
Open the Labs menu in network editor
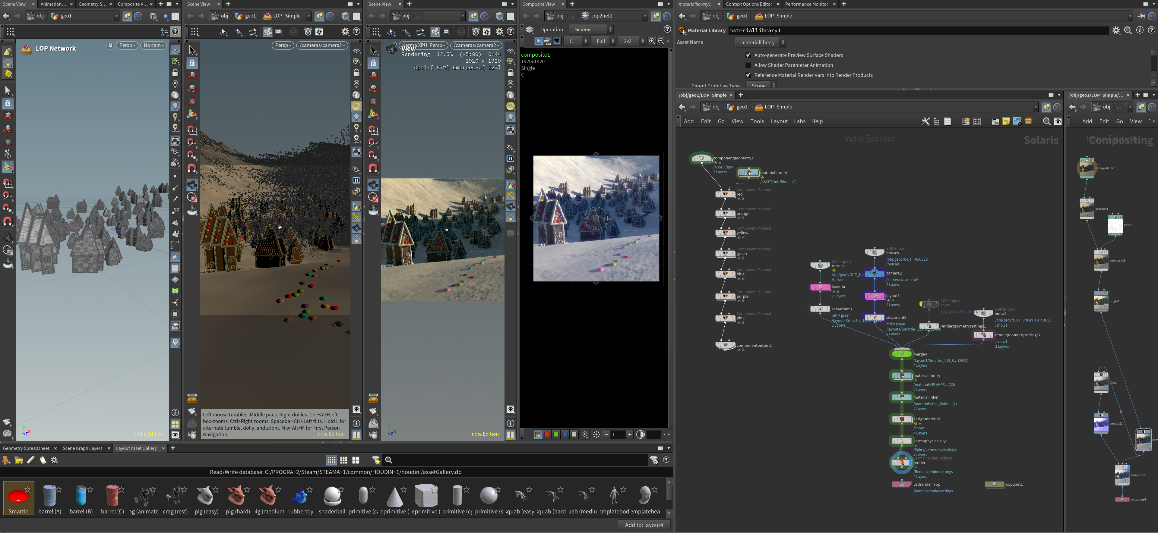point(799,121)
